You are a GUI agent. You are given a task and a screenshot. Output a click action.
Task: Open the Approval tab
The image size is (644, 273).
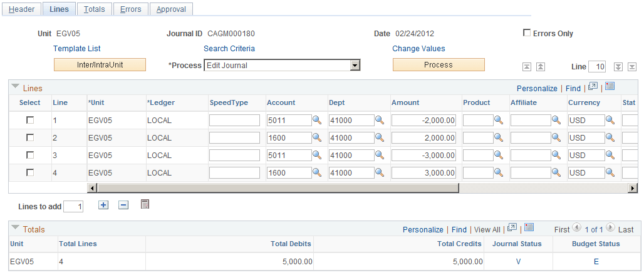(171, 9)
